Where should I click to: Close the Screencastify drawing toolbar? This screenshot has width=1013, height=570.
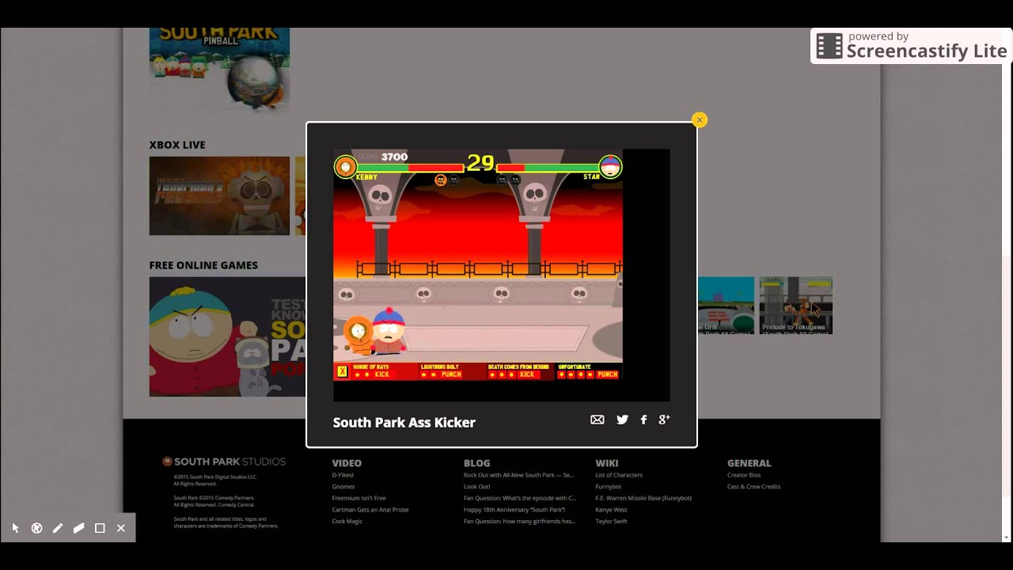tap(121, 528)
